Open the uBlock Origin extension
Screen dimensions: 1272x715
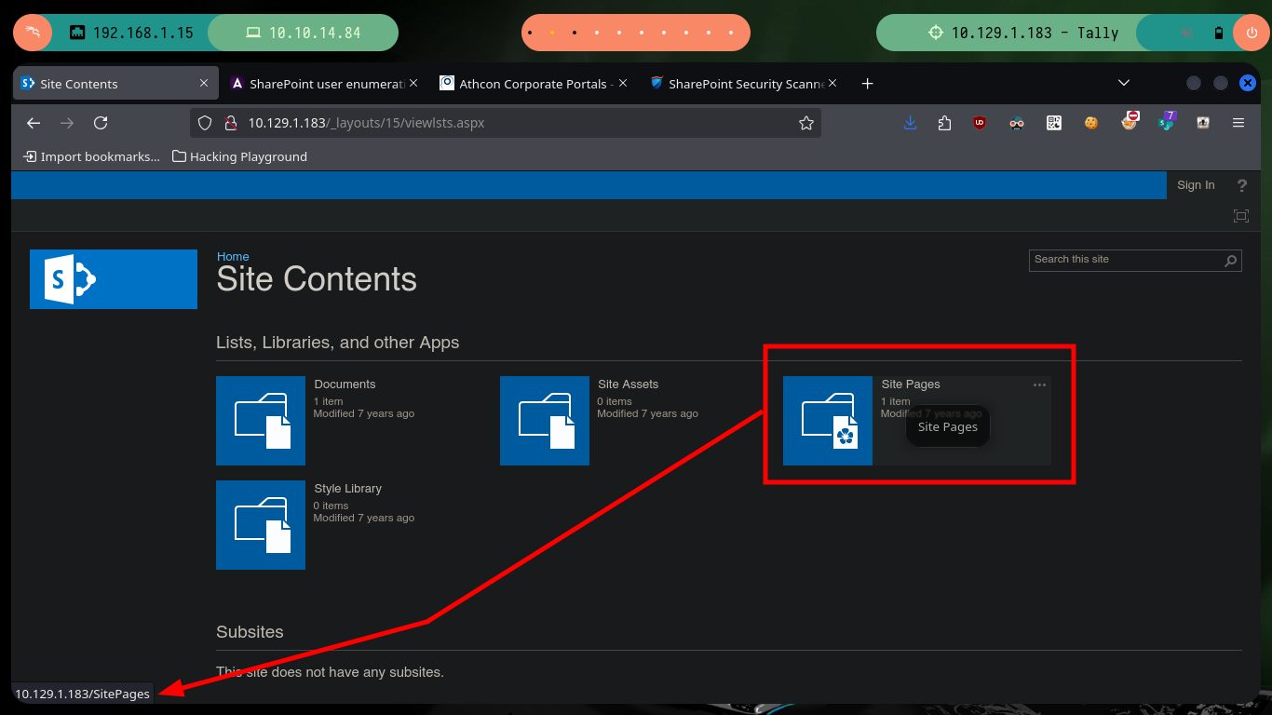pyautogui.click(x=980, y=123)
